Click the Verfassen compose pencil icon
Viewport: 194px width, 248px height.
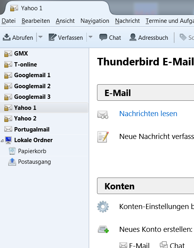(x=52, y=37)
